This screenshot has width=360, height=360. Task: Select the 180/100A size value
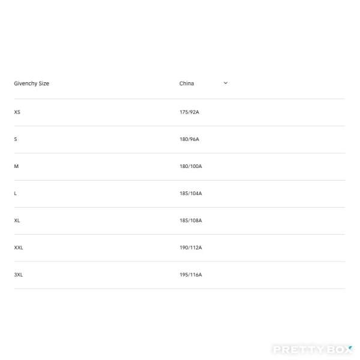[x=190, y=166]
